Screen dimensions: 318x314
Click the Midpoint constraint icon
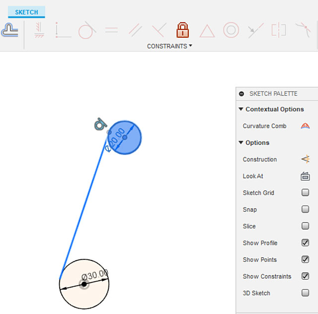coord(207,31)
